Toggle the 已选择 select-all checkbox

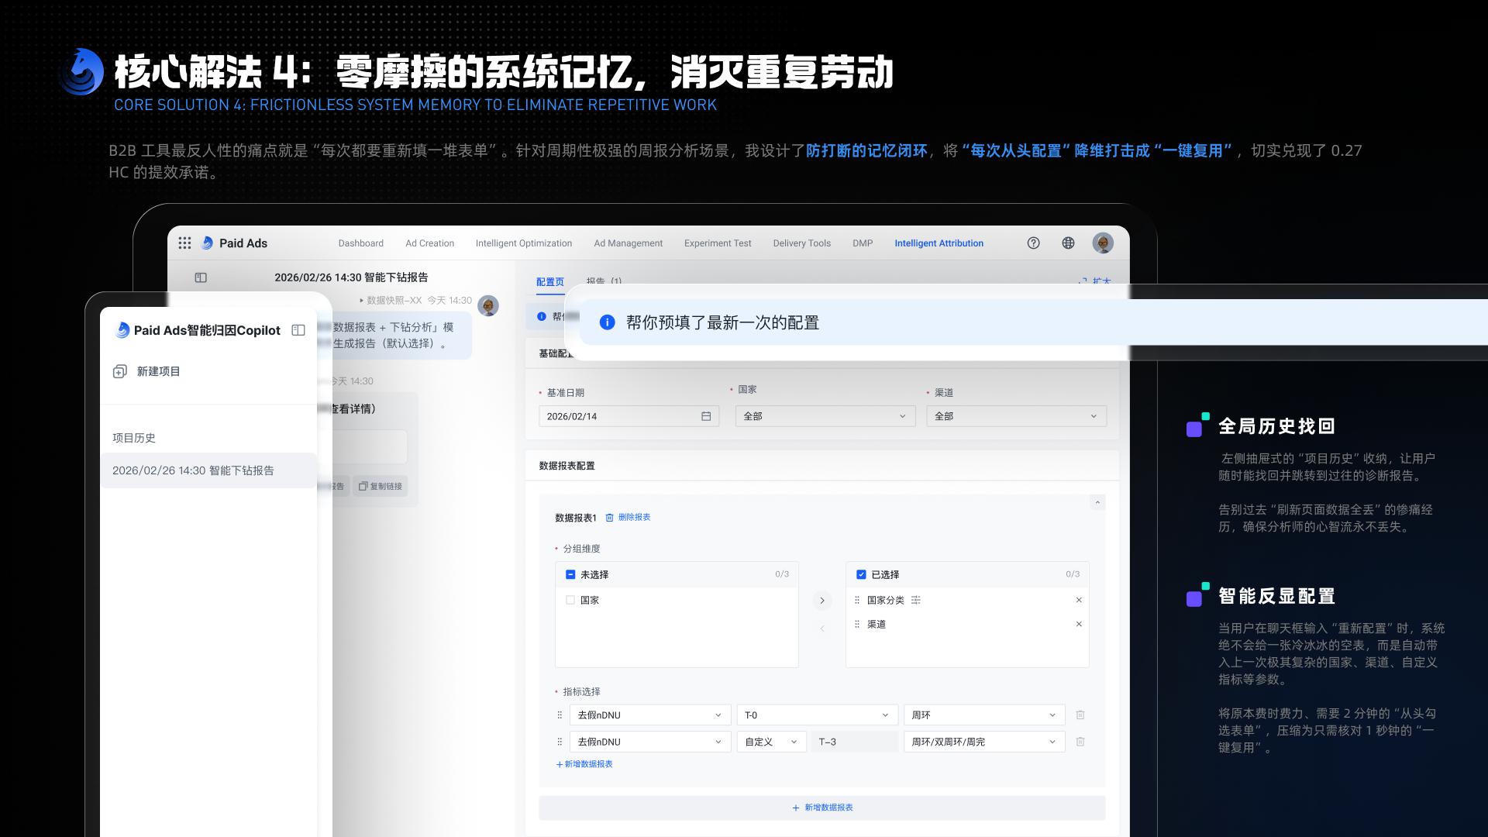[861, 575]
